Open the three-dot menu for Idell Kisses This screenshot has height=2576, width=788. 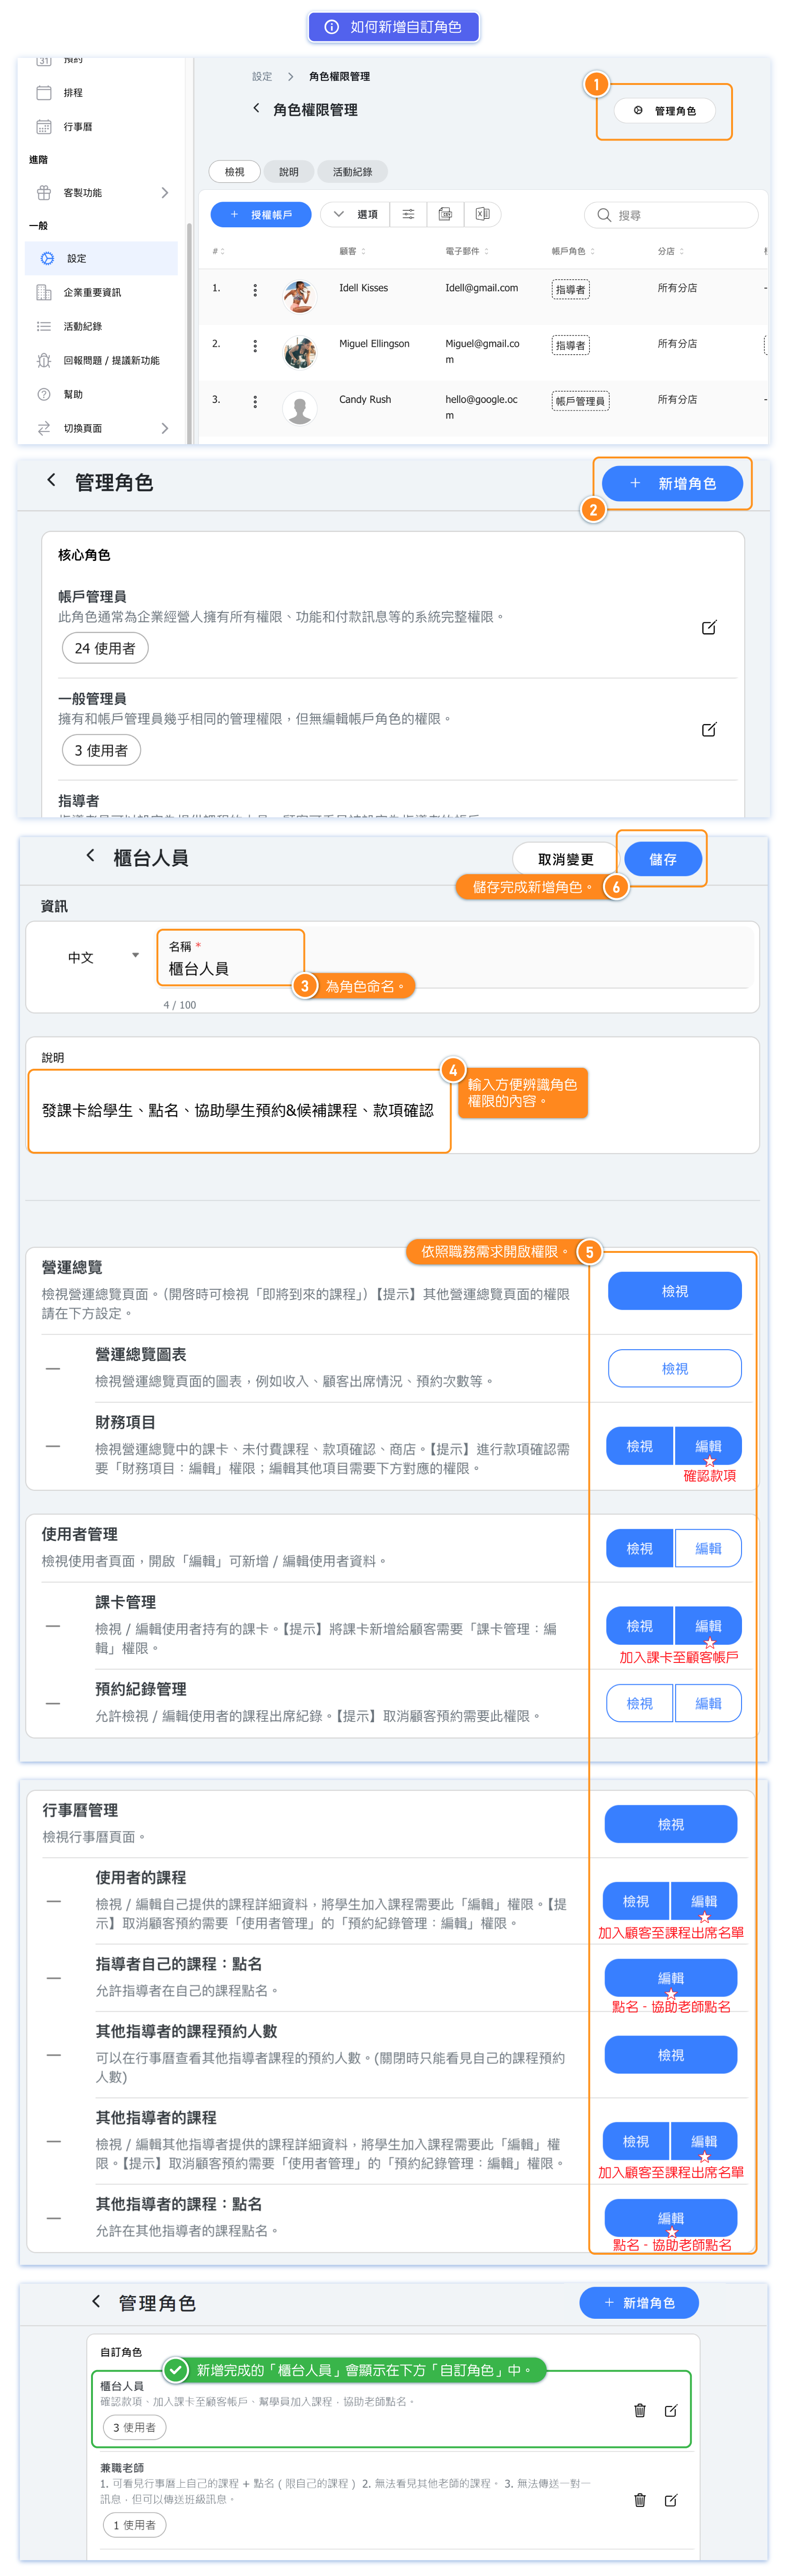pyautogui.click(x=255, y=290)
